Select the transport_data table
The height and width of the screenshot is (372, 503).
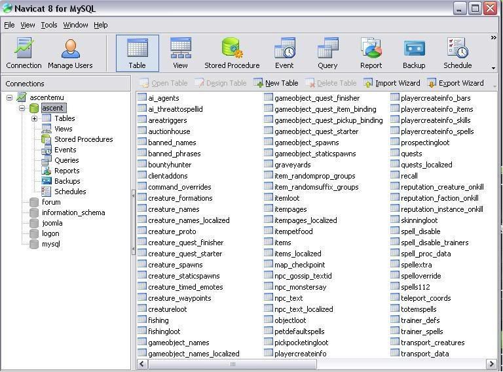[424, 354]
